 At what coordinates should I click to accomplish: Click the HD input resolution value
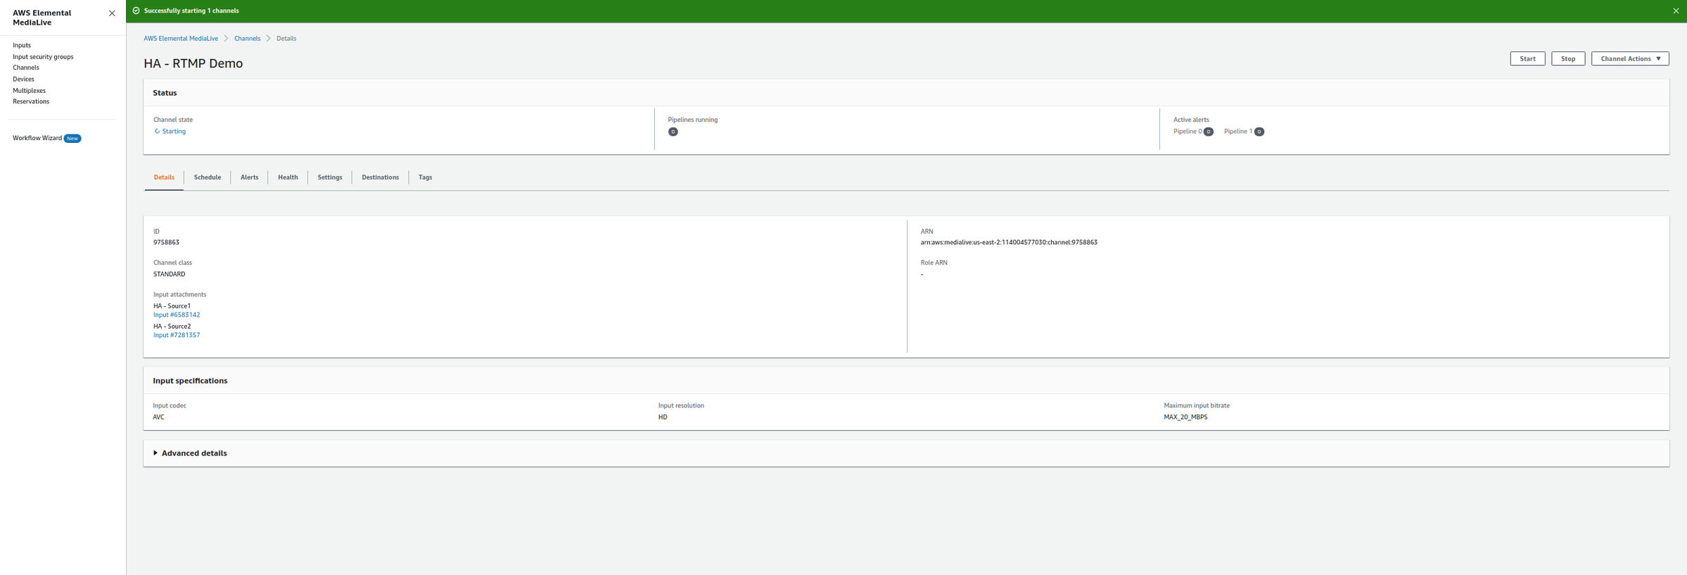(x=663, y=417)
